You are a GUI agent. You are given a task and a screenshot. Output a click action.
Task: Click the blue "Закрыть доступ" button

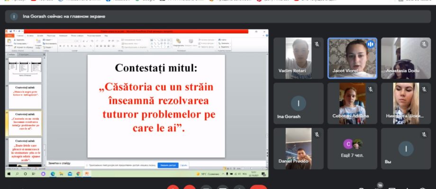point(168,165)
